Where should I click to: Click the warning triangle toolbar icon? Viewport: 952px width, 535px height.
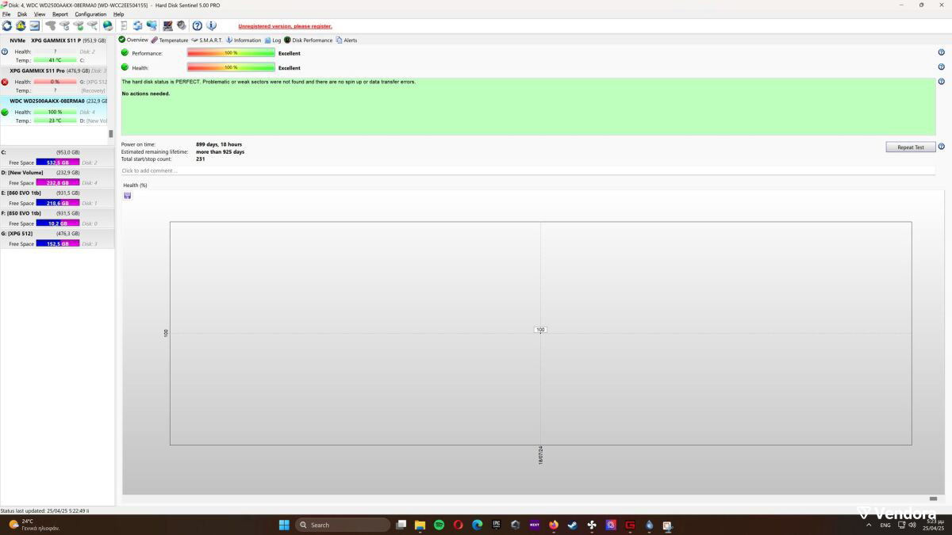click(21, 26)
